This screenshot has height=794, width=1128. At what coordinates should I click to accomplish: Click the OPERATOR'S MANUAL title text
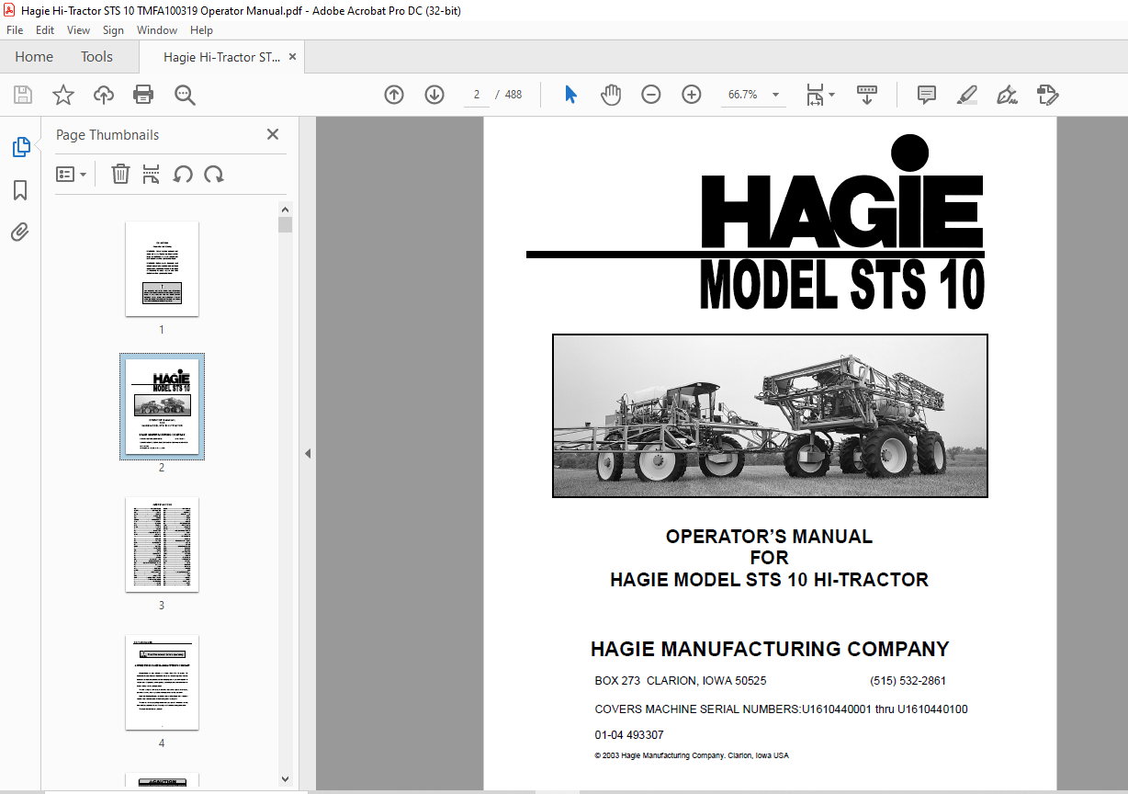click(x=769, y=536)
